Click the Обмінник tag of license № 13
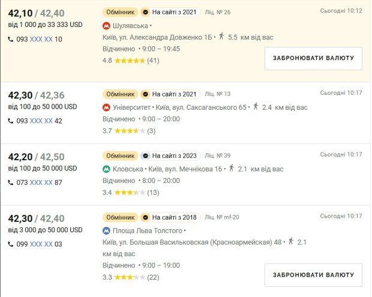372x297 pixels. point(120,94)
